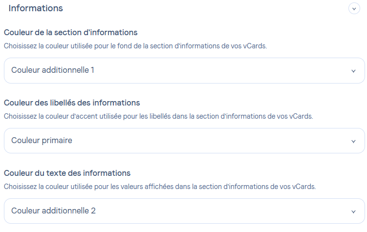Click the arrow beside Couleur additionnelle 2
This screenshot has width=367, height=232.
click(x=353, y=211)
